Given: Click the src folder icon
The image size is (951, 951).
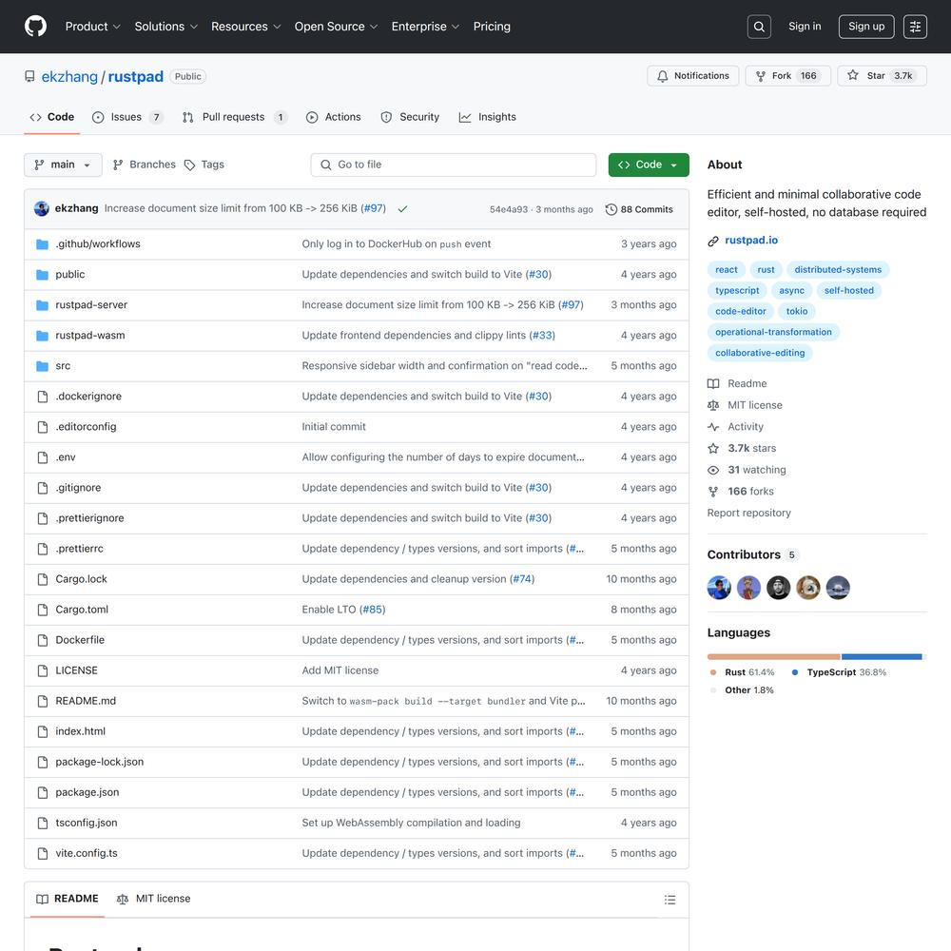Looking at the screenshot, I should tap(42, 366).
